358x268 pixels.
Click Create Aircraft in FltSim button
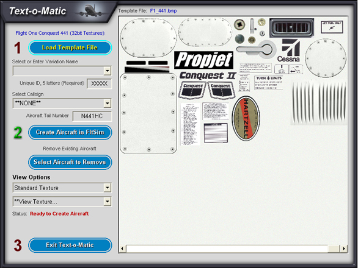(70, 132)
